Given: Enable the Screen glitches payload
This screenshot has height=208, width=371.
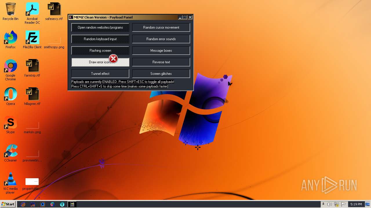Looking at the screenshot, I should tap(161, 74).
